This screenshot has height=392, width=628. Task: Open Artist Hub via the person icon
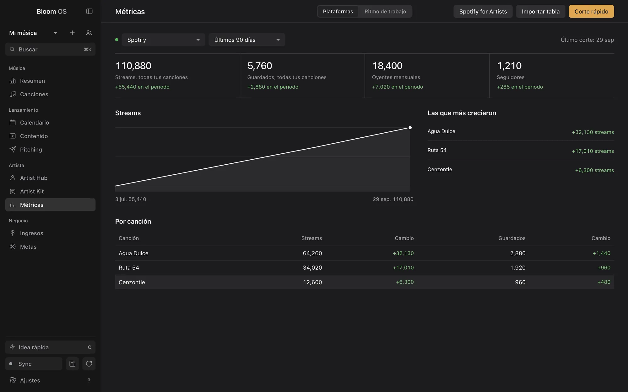(13, 178)
